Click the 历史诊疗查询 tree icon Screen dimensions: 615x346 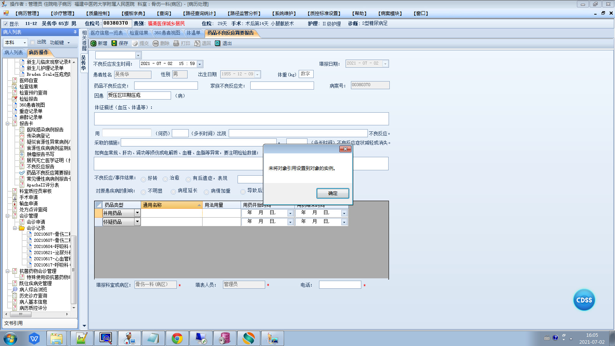(x=15, y=296)
